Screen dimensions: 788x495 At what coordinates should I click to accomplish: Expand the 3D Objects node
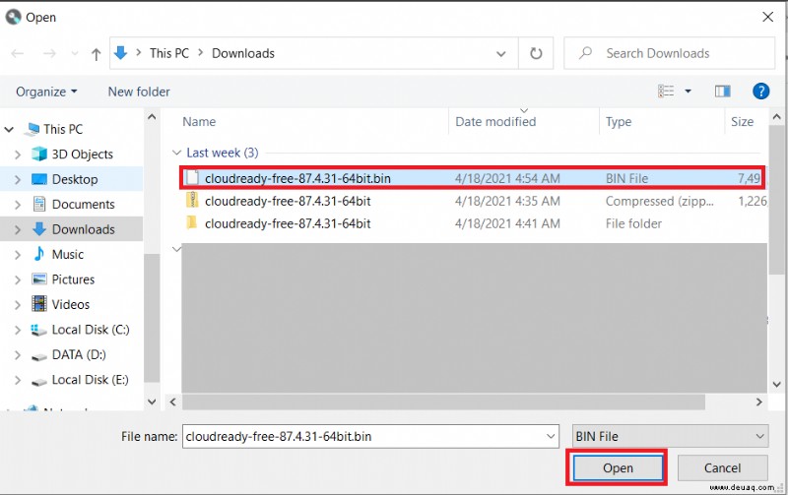tap(18, 155)
